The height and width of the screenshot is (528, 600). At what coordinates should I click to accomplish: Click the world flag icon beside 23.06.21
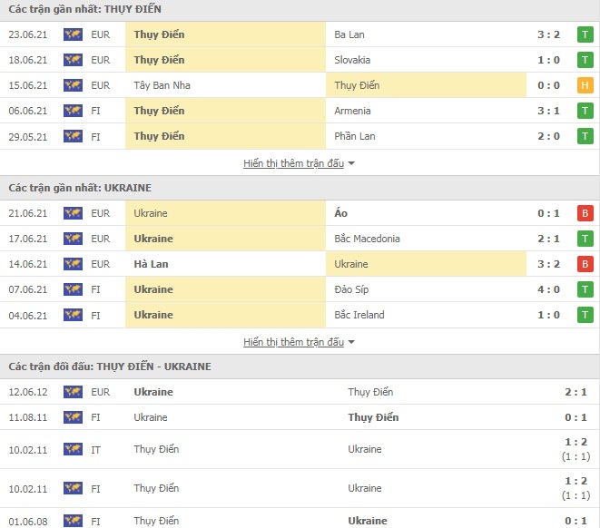[x=73, y=34]
